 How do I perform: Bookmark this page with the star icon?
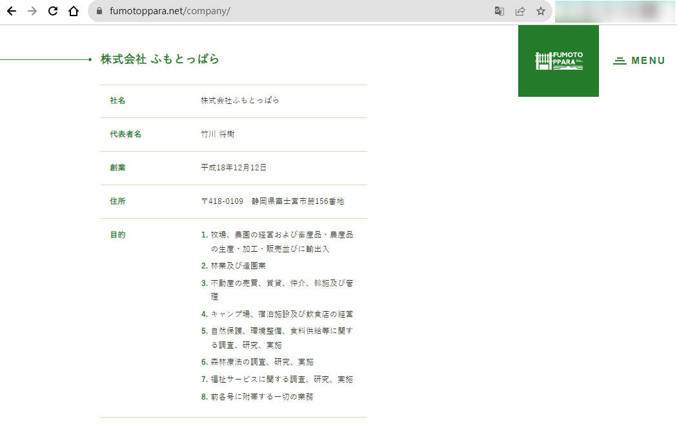tap(540, 11)
